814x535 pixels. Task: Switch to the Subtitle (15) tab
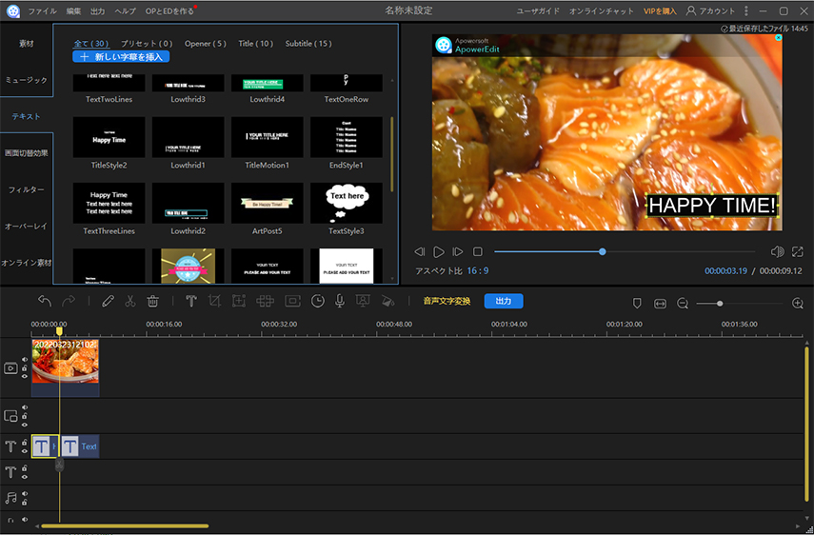[x=308, y=44]
